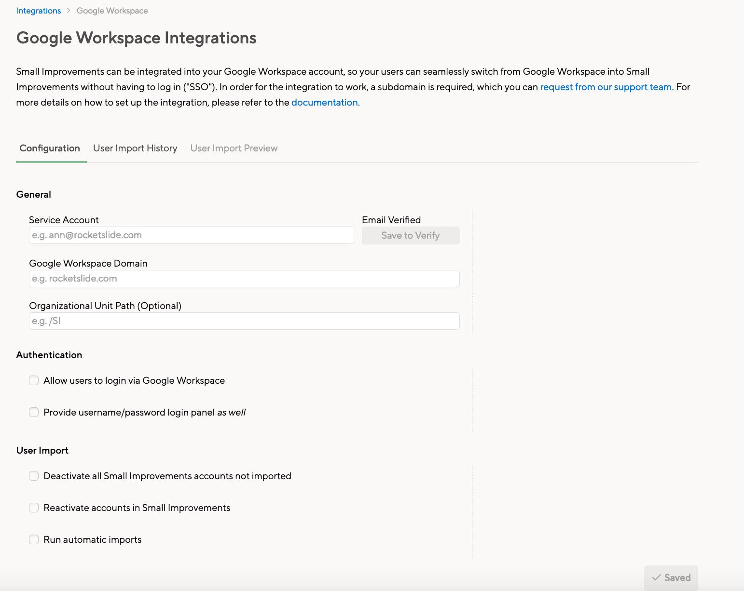Click the Save to Verify button

point(410,235)
